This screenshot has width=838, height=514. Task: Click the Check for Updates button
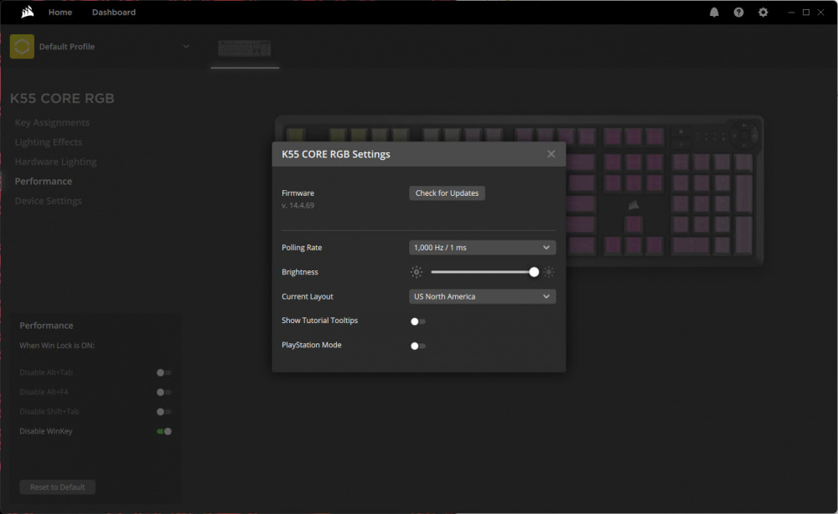pos(447,193)
